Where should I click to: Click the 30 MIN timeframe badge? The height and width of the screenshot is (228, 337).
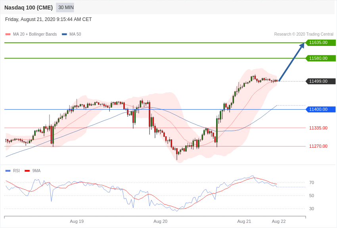[x=66, y=8]
